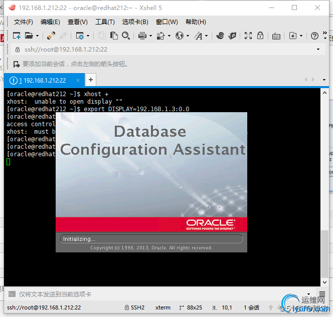Close the 192.168.1.212:22 tab
The height and width of the screenshot is (317, 333).
[78, 80]
